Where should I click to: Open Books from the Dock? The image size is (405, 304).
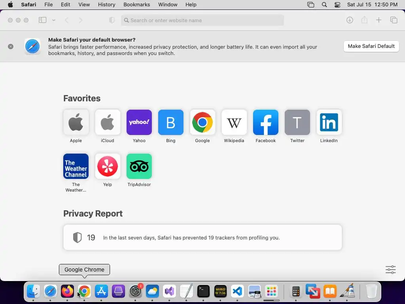tap(330, 291)
